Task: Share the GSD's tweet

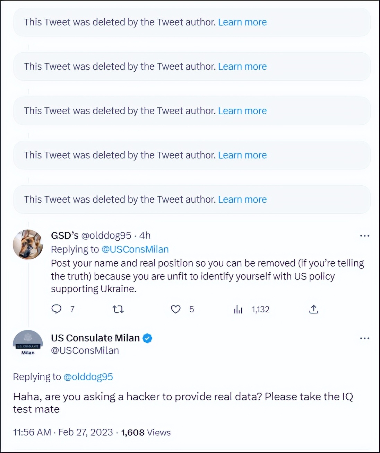Action: pyautogui.click(x=313, y=309)
